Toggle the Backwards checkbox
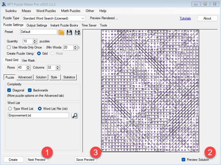 click(x=30, y=90)
